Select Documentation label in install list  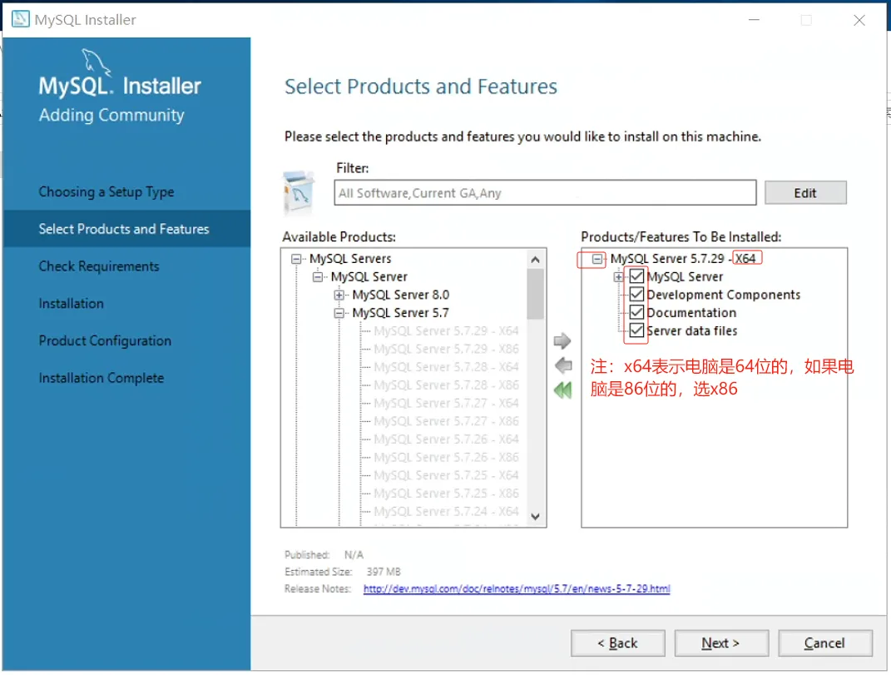pos(691,313)
